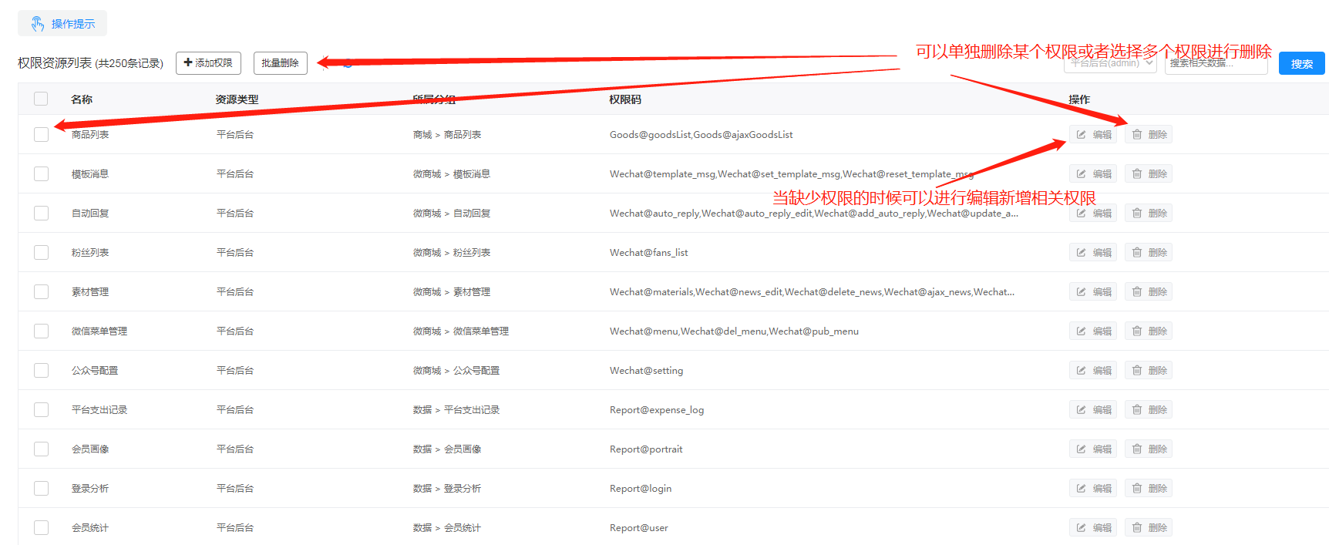Focus the 搜索相关数据 search input field
1329x545 pixels.
click(1216, 63)
